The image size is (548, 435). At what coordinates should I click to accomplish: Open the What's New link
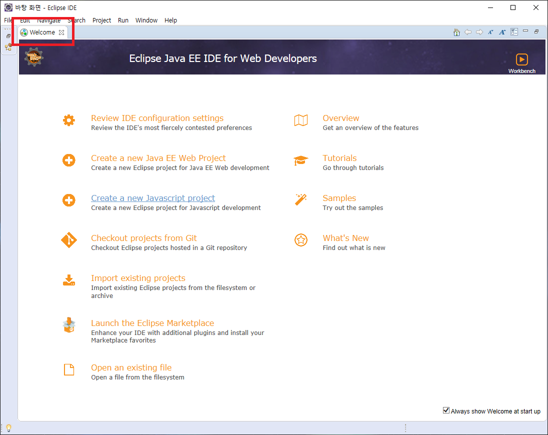click(x=345, y=238)
